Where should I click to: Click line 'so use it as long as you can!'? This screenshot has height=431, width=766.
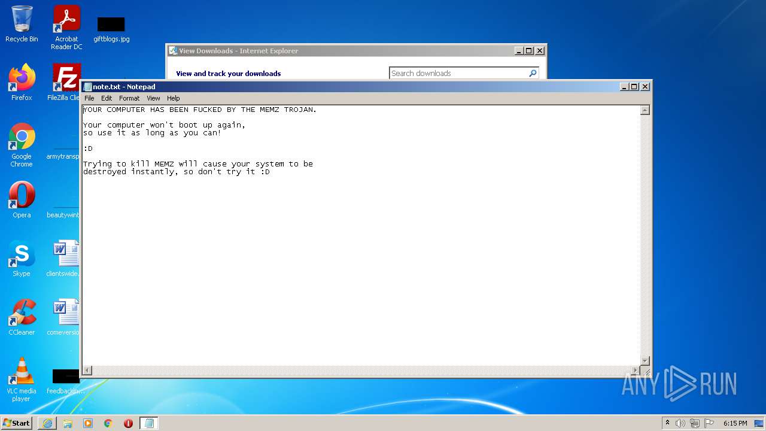point(152,133)
